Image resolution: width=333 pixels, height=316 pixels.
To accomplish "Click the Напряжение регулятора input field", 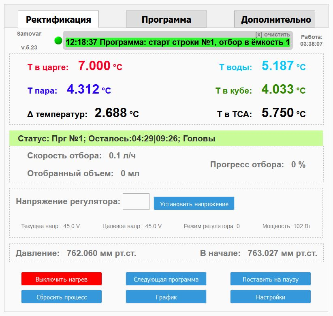I will 136,201.
